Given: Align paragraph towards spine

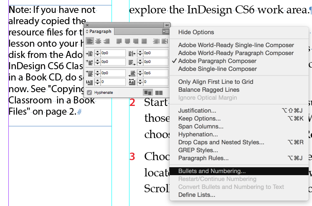Looking at the screenshot, I should [156, 41].
